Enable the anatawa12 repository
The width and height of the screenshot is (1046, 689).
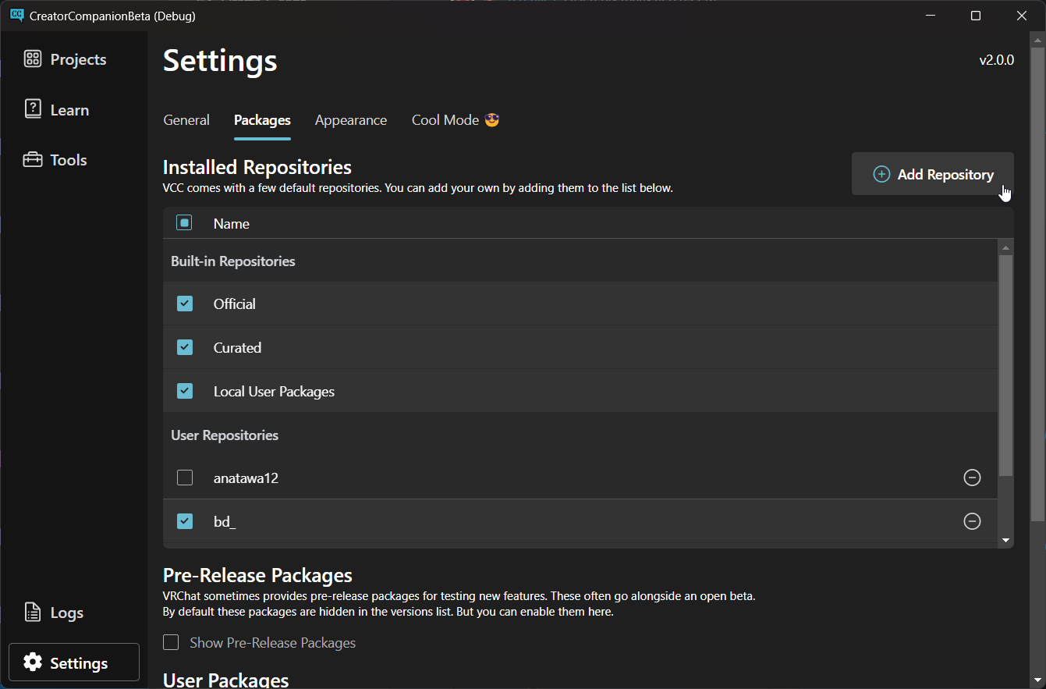pyautogui.click(x=185, y=478)
